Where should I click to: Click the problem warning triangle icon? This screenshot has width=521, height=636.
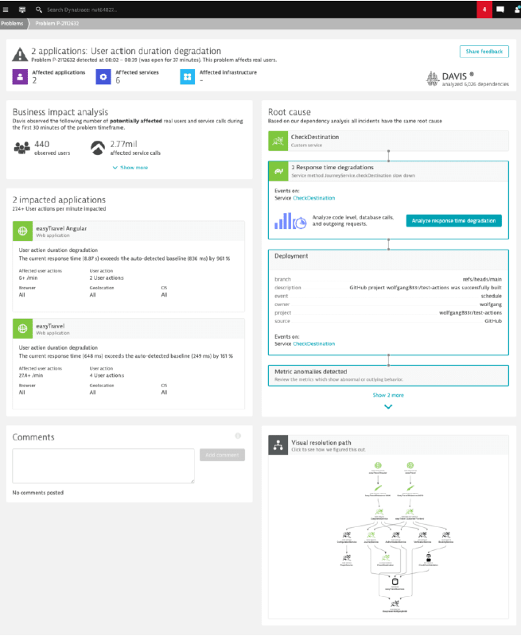tap(20, 54)
